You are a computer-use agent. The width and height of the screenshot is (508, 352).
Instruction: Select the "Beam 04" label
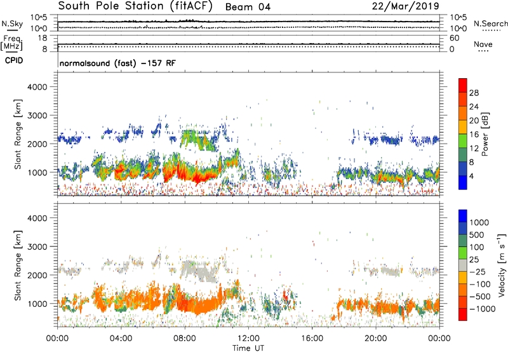pos(248,7)
